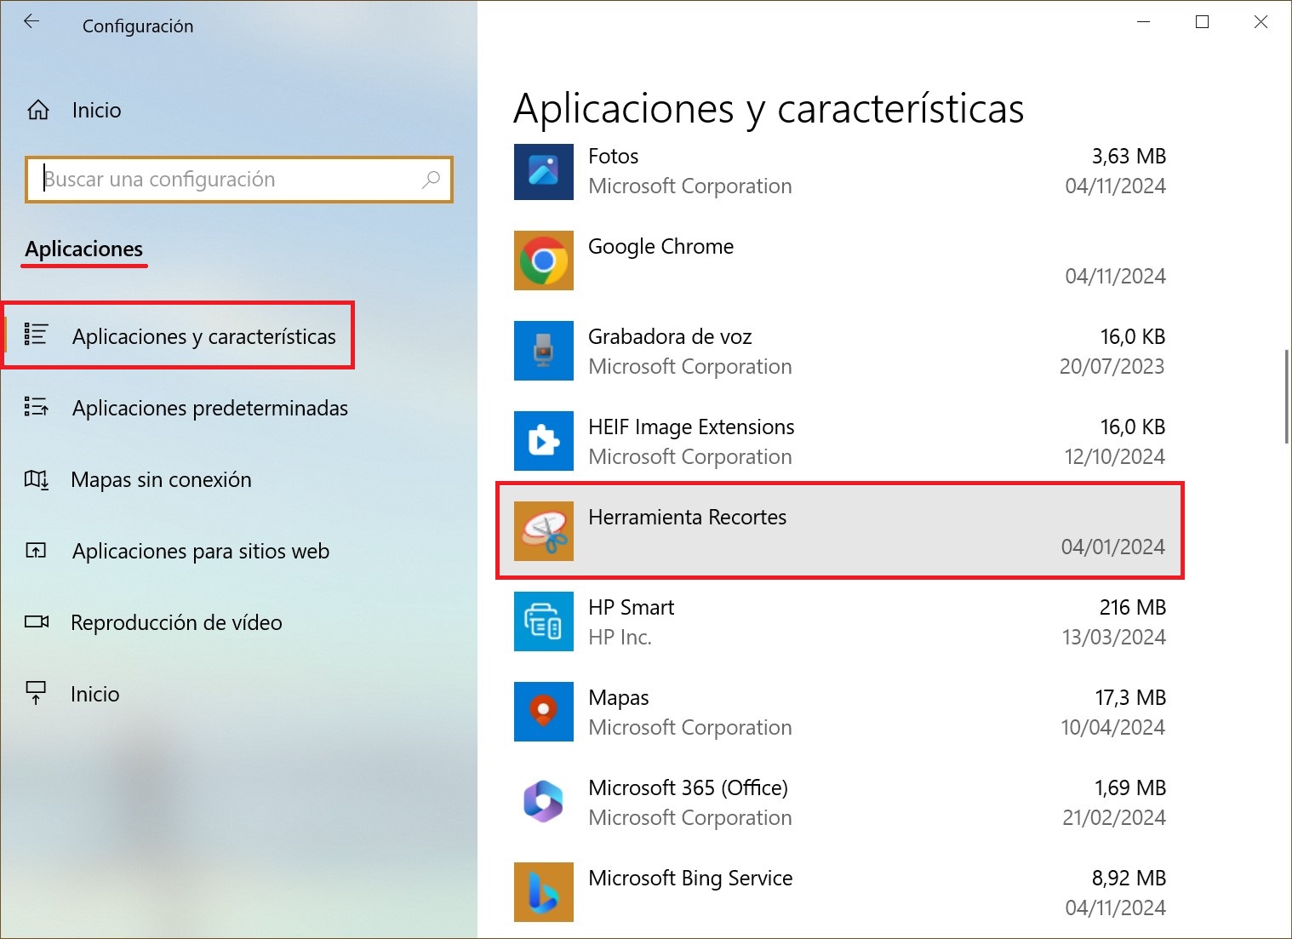Click date 12/10/2024 of HEIF Image Extensions
The image size is (1292, 939).
pos(1114,456)
